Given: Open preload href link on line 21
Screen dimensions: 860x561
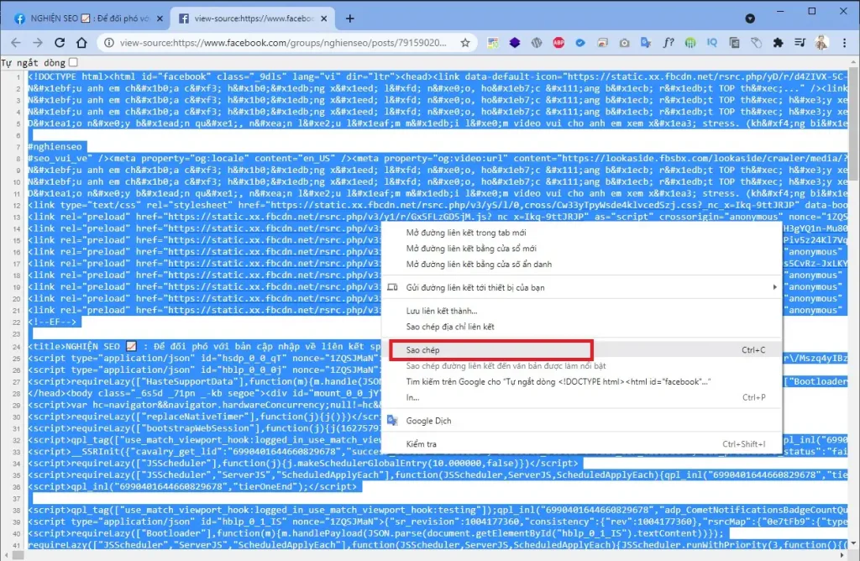Looking at the screenshot, I should [275, 311].
